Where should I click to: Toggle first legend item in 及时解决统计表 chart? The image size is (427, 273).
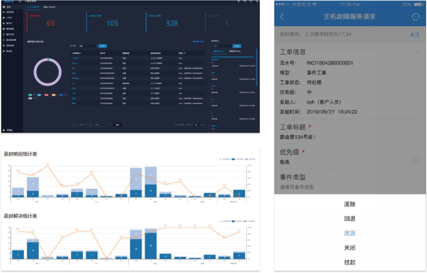coord(220,221)
